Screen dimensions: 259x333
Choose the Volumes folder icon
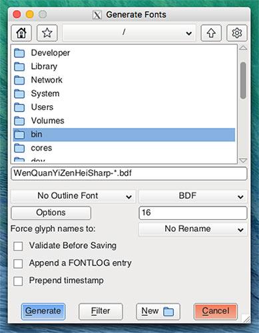click(19, 121)
